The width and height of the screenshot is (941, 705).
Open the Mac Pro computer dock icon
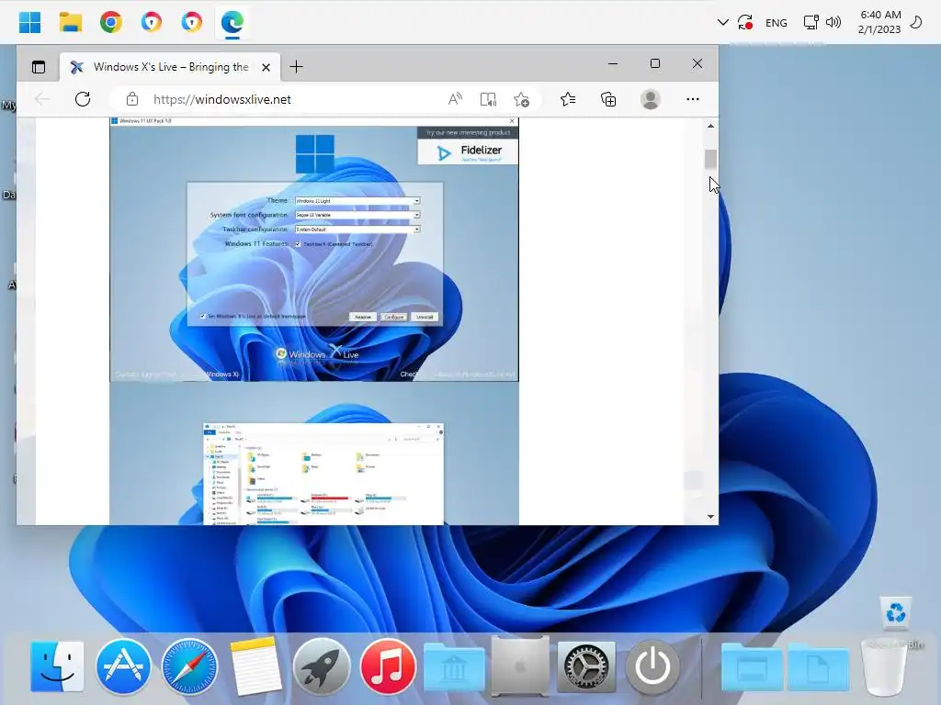tap(520, 666)
